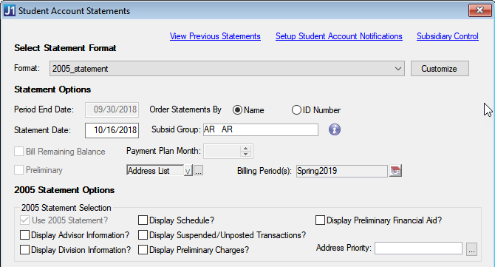This screenshot has height=267, width=495.
Task: Select the ID Number radio button
Action: click(x=296, y=110)
